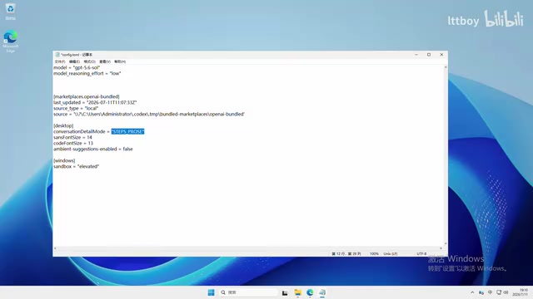Open the 文件(F) File menu in Notepad
Viewport: 533px width, 299px height.
point(60,61)
